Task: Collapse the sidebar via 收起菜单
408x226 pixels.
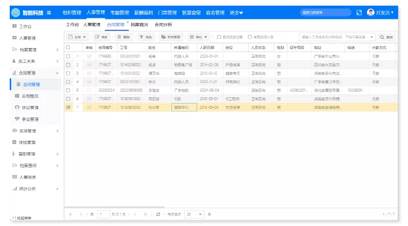Action: pyautogui.click(x=22, y=217)
